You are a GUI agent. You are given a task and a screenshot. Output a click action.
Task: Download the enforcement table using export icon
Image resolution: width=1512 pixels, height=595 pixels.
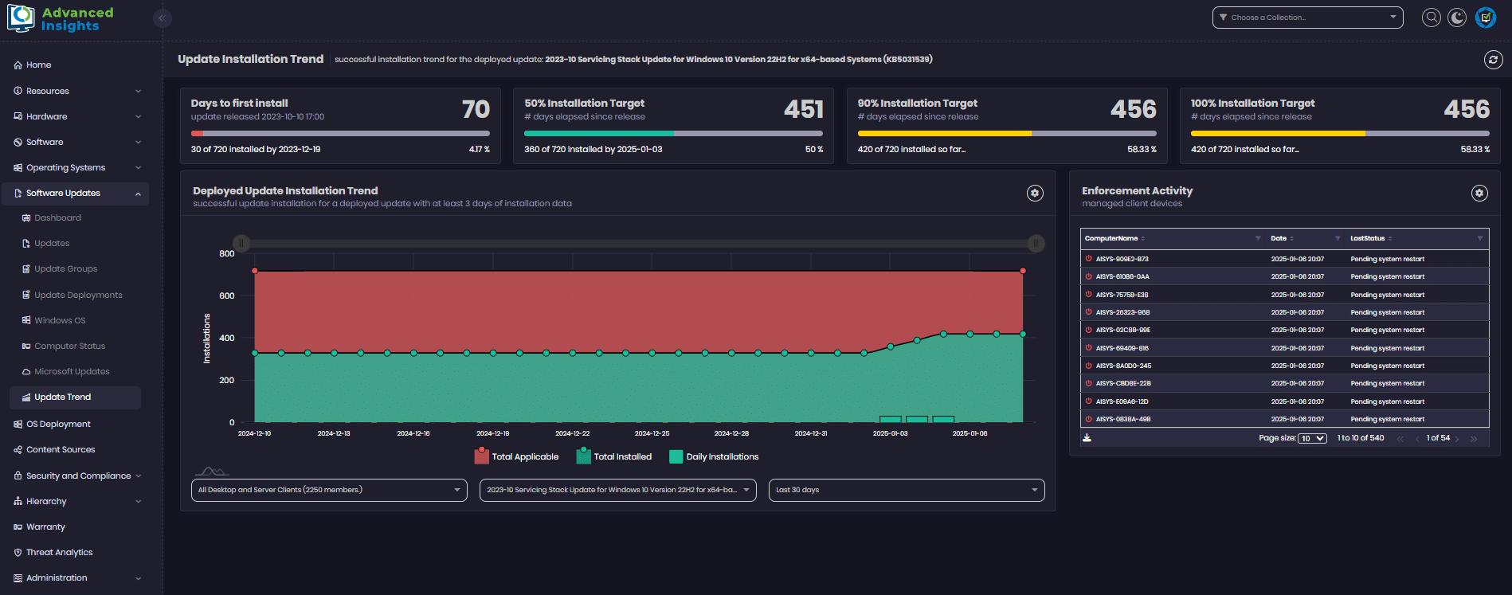point(1087,438)
